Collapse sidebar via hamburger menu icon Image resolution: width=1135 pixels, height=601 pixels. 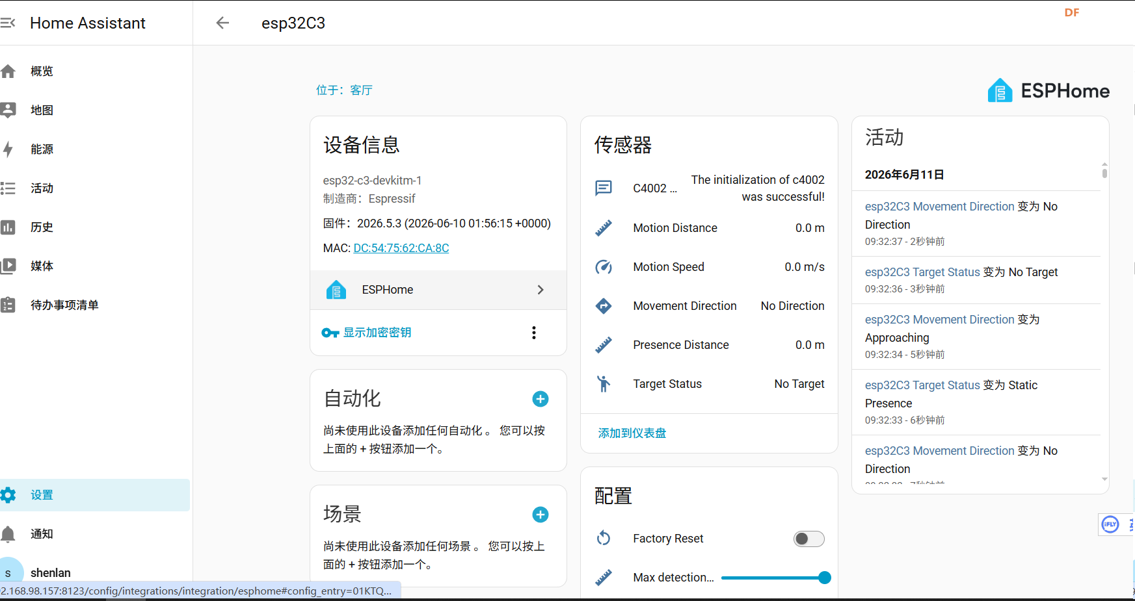(8, 23)
